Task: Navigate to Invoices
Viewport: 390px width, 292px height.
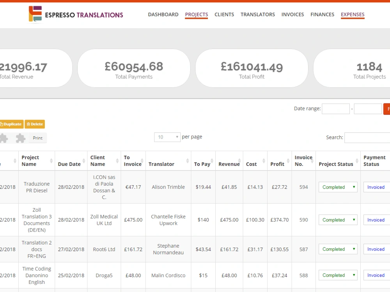Action: tap(293, 14)
